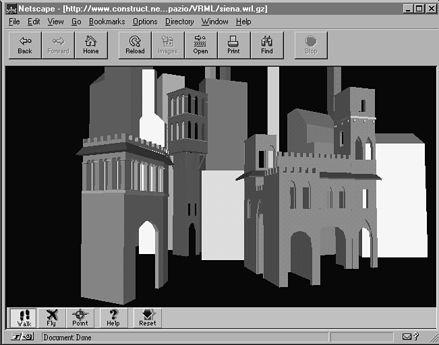Expand the Bookmarks menu
This screenshot has height=345, width=439.
[107, 22]
